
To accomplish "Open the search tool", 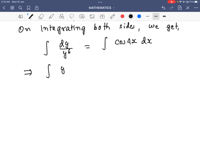I will [20, 8].
